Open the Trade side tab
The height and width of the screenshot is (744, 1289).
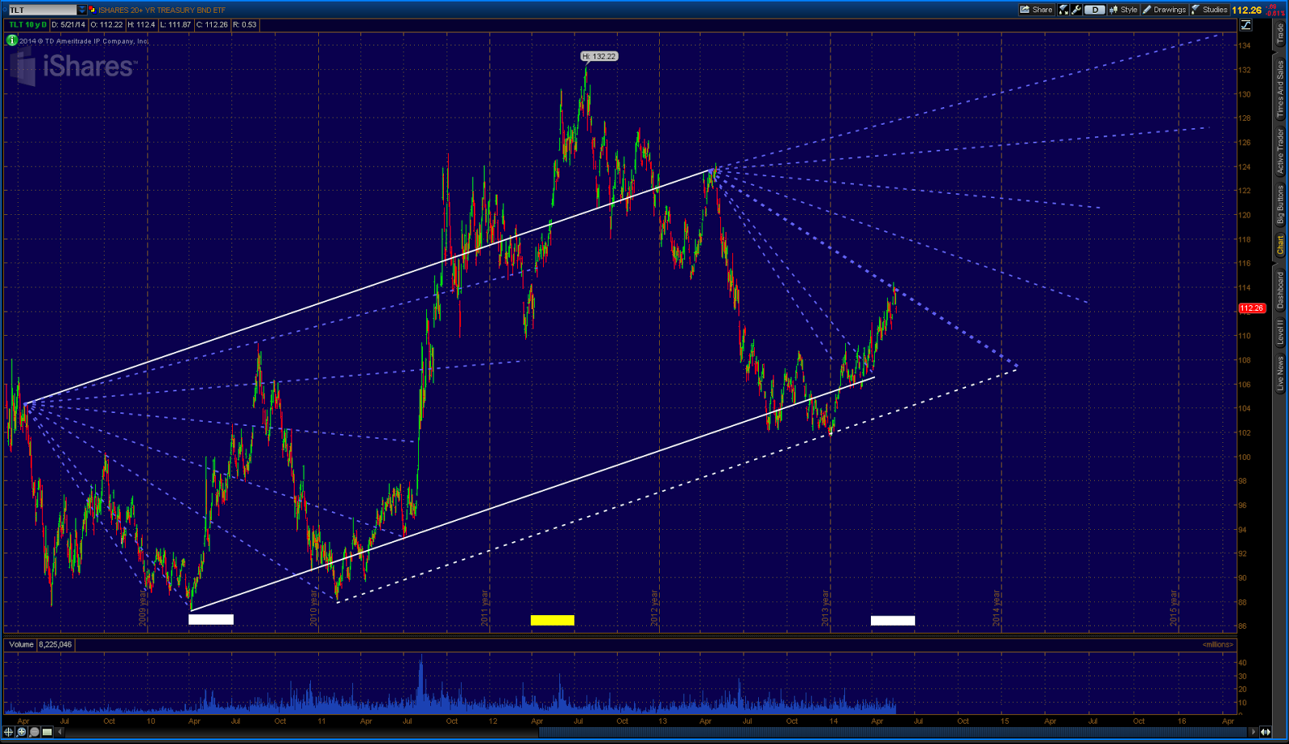[1280, 34]
